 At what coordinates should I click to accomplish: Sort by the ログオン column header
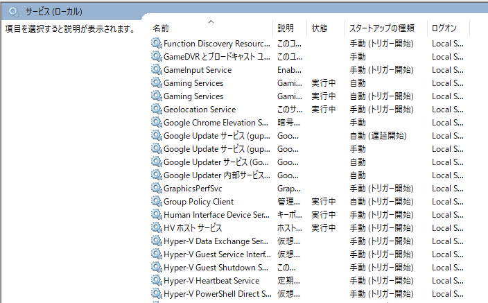[448, 28]
